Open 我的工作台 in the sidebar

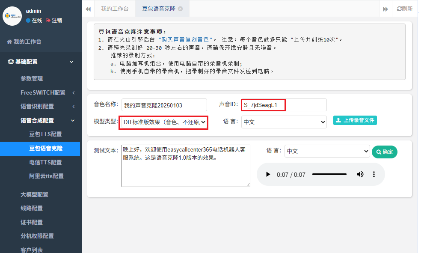[x=24, y=42]
